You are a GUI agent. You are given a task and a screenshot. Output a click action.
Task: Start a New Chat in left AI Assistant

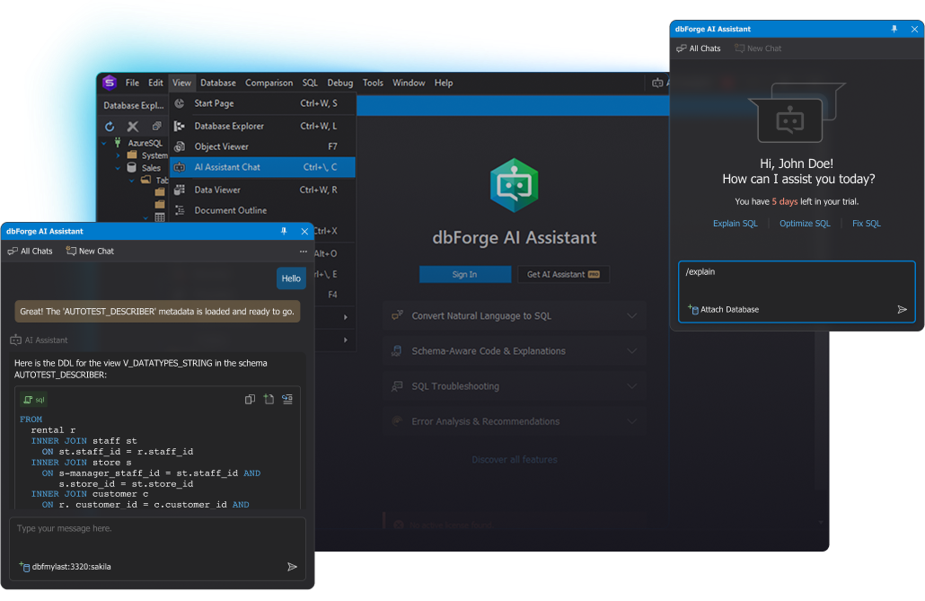(91, 252)
